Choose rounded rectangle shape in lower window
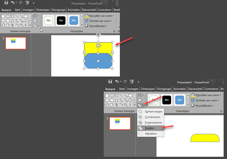 click(112, 100)
